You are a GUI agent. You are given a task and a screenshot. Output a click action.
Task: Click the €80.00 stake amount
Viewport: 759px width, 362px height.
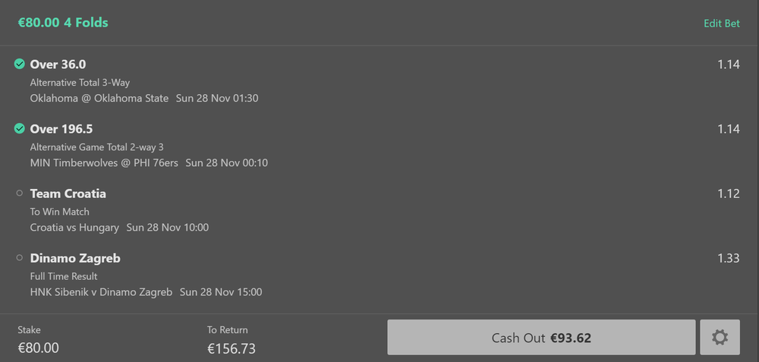point(39,348)
